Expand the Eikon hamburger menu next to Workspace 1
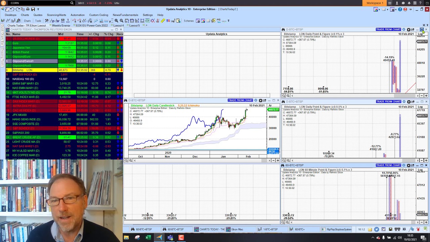This screenshot has height=242, width=430. click(390, 3)
